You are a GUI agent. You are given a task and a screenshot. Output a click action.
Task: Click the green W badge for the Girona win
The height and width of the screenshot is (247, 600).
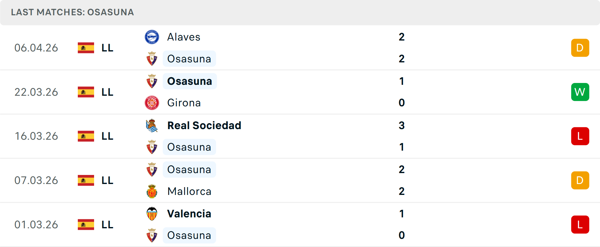pos(580,92)
